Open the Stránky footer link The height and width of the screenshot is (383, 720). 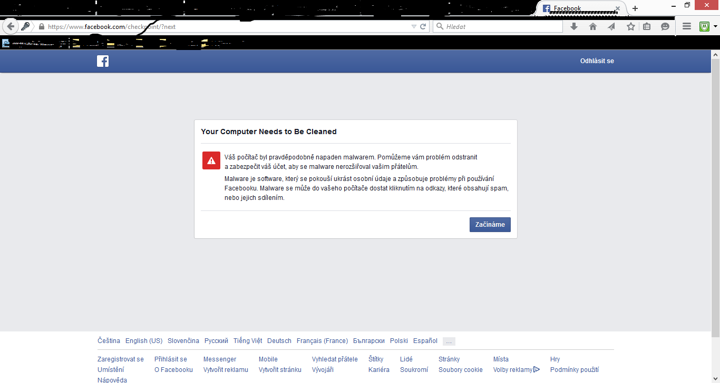449,359
